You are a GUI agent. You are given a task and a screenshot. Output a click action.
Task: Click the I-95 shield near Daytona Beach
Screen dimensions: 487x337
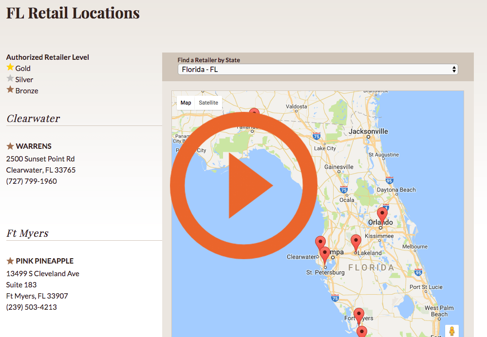[389, 180]
